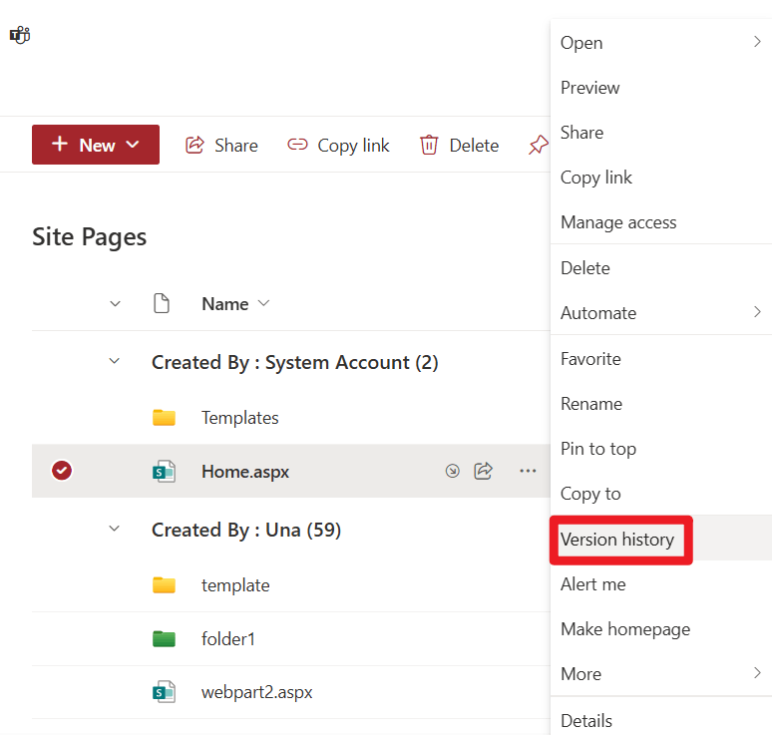Click the yellow template folder icon
This screenshot has width=772, height=735.
(x=164, y=584)
